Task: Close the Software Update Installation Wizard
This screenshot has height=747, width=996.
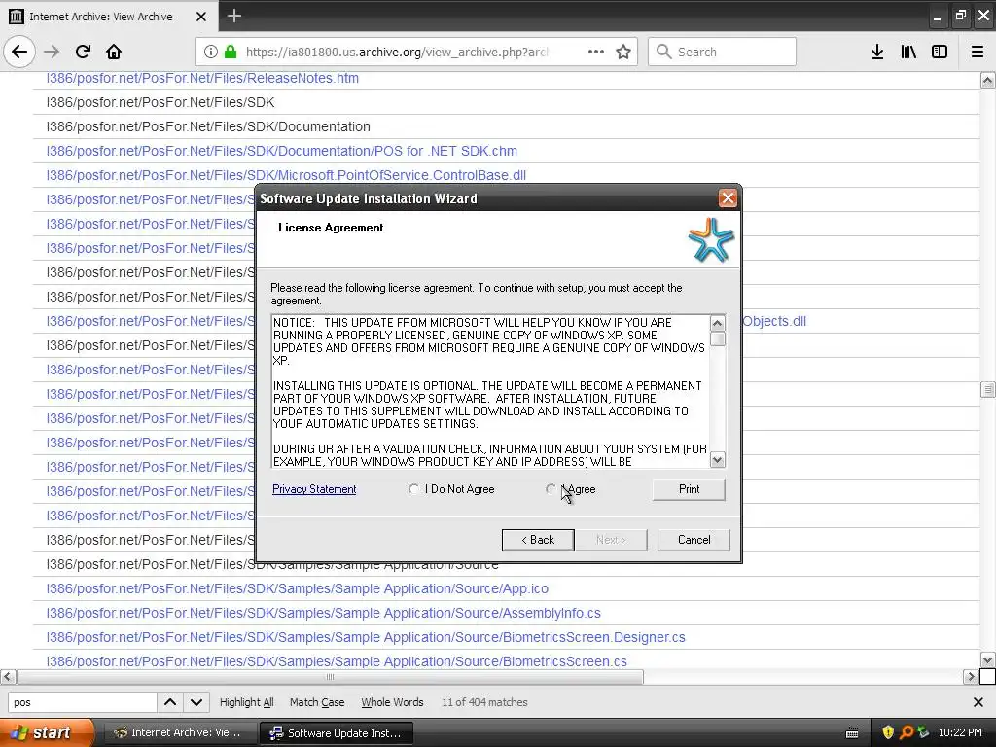Action: (728, 198)
